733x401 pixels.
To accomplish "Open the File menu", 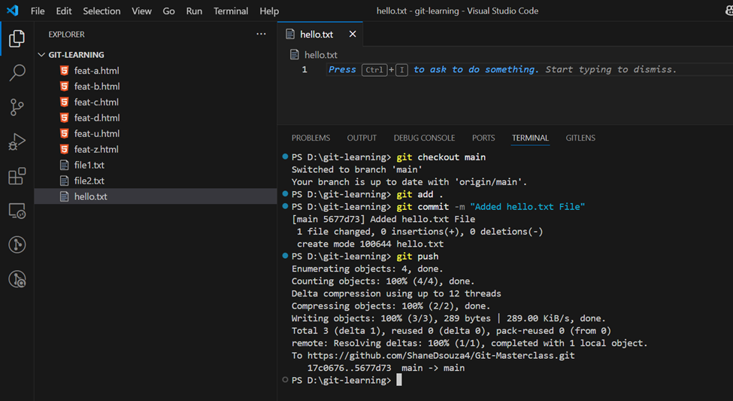I will point(38,11).
